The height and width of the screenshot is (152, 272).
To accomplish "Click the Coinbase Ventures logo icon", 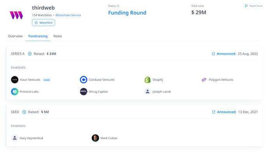I will coord(84,79).
